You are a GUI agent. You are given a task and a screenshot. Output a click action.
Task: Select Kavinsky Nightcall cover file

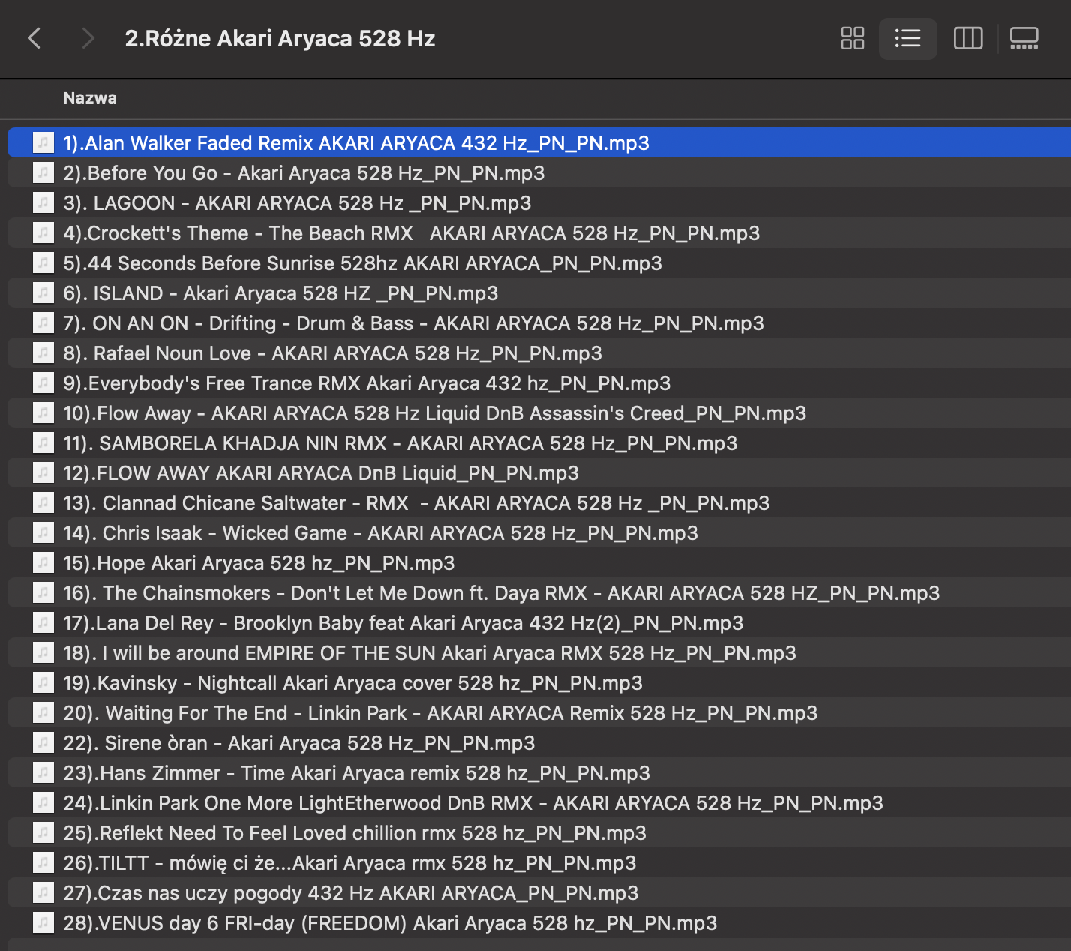(x=352, y=683)
